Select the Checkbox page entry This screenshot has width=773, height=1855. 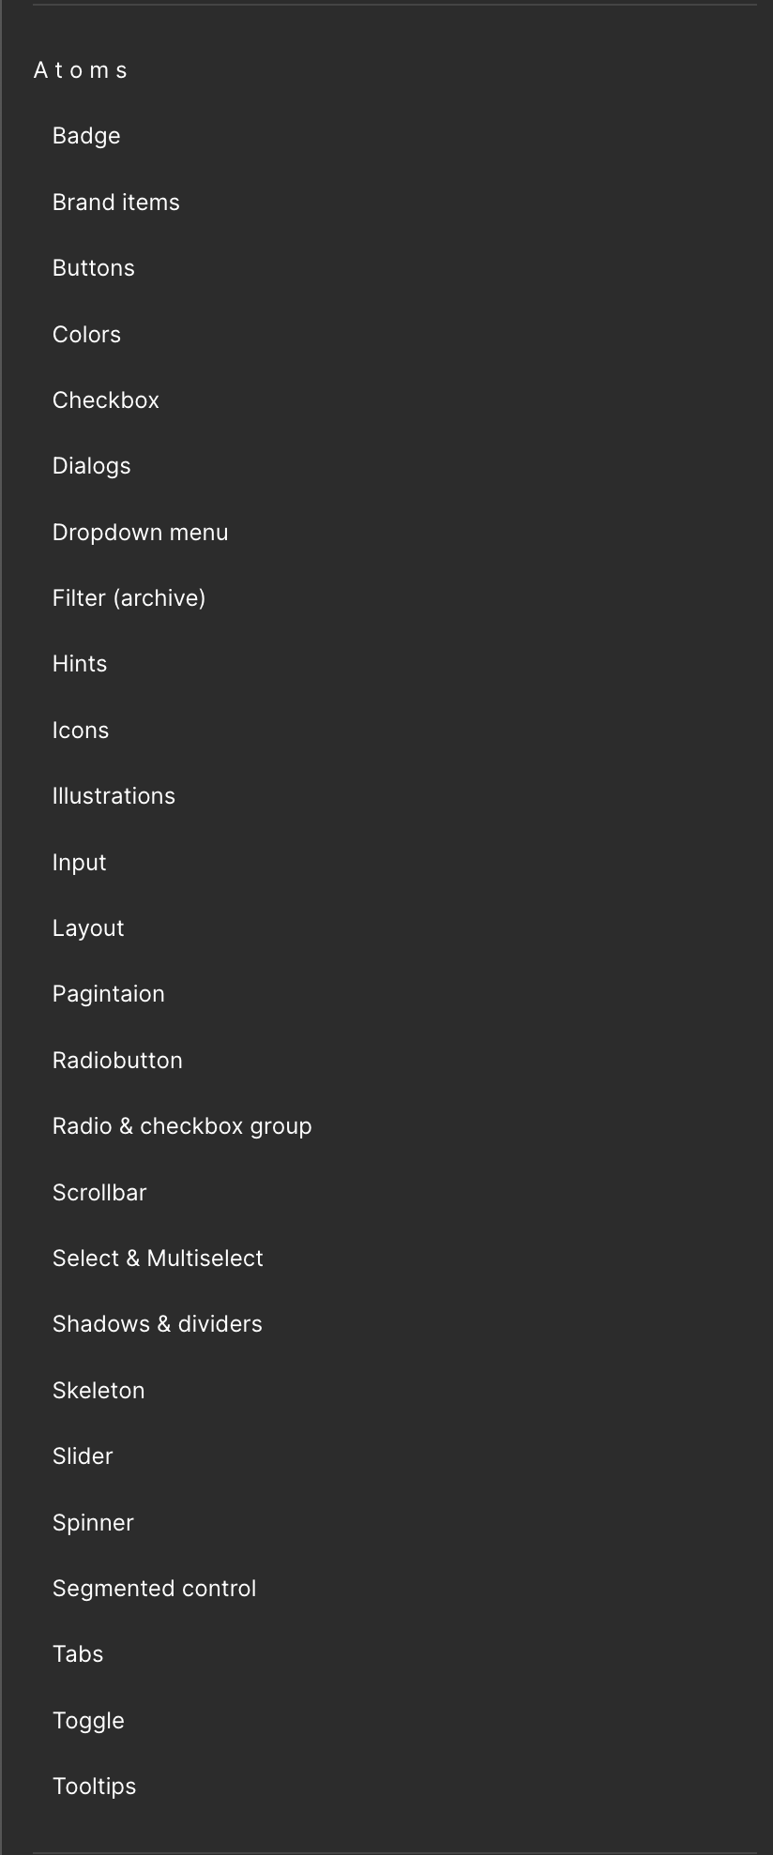click(106, 400)
